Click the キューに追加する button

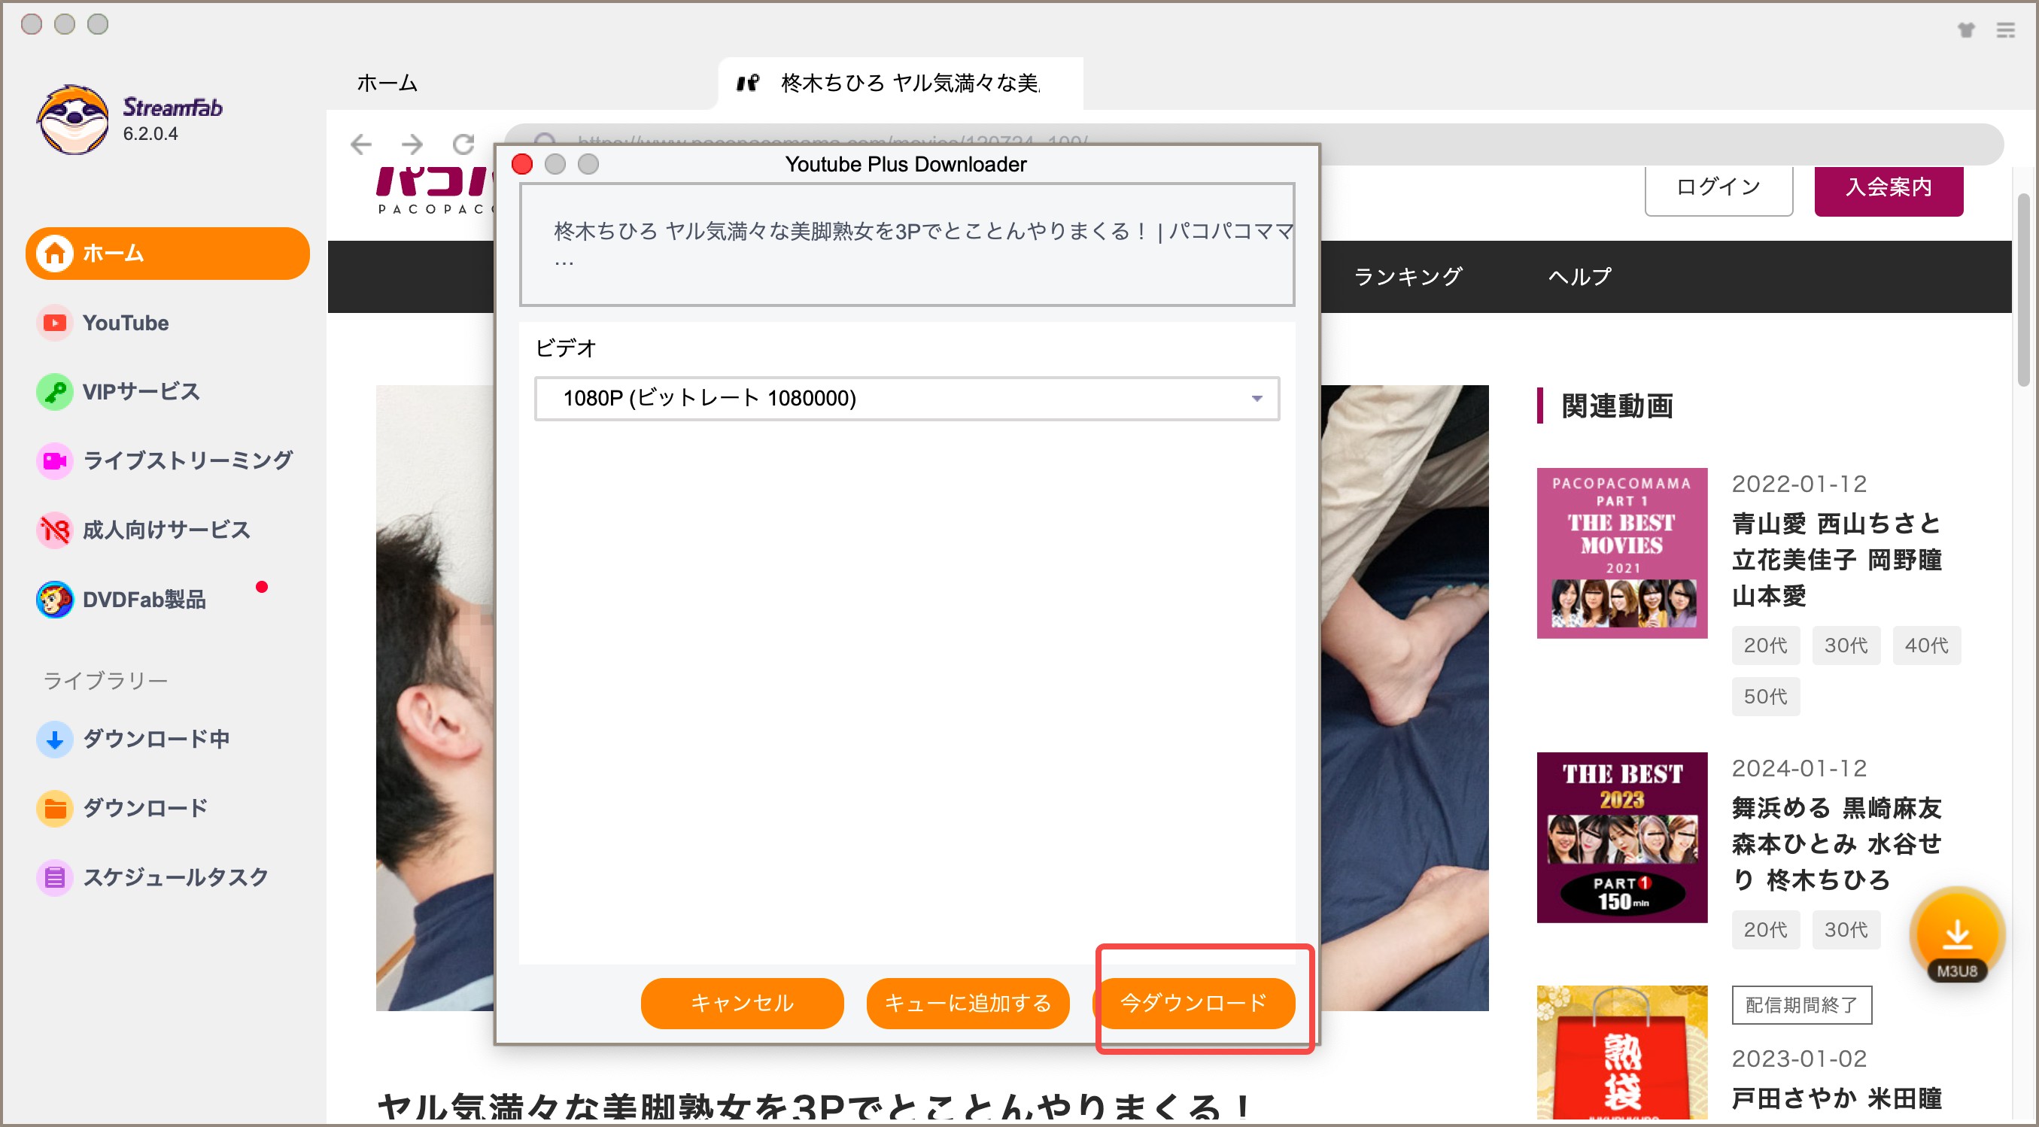pyautogui.click(x=968, y=1003)
